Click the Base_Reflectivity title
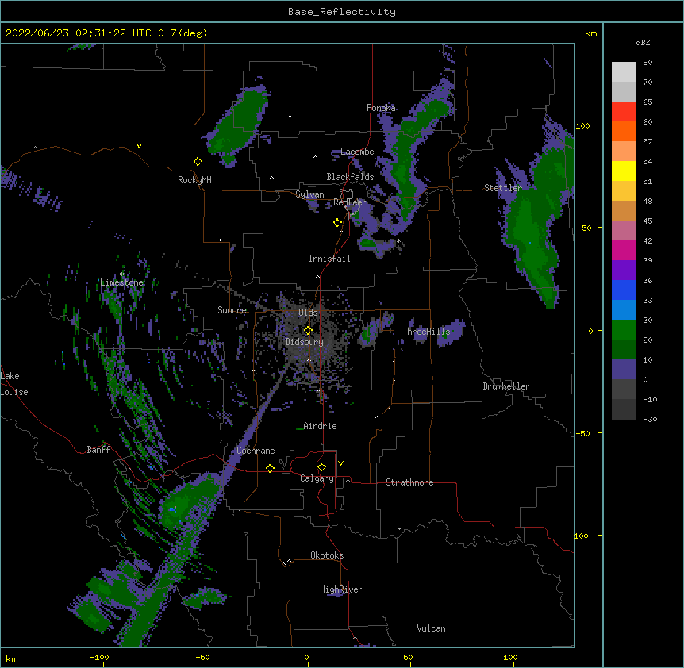684x668 pixels. point(342,12)
